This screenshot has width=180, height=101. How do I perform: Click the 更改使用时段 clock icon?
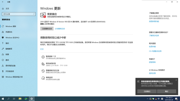pyautogui.click(x=43, y=64)
